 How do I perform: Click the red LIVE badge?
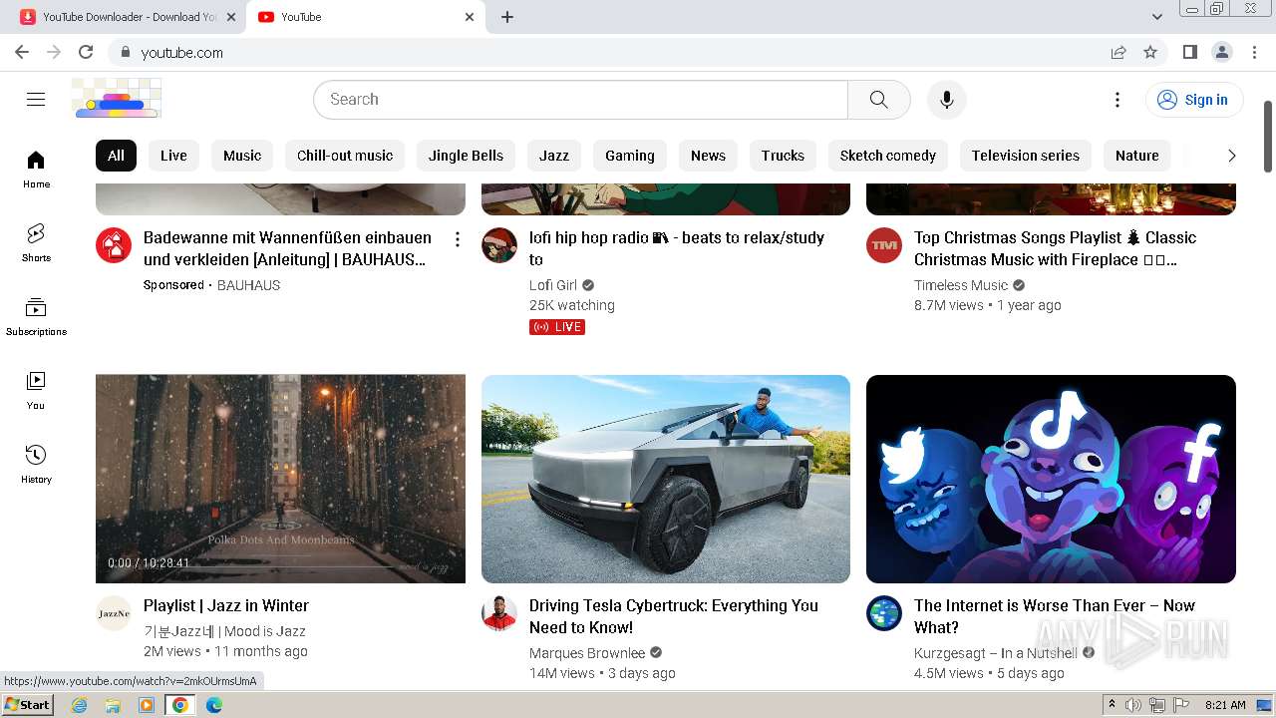pyautogui.click(x=557, y=327)
